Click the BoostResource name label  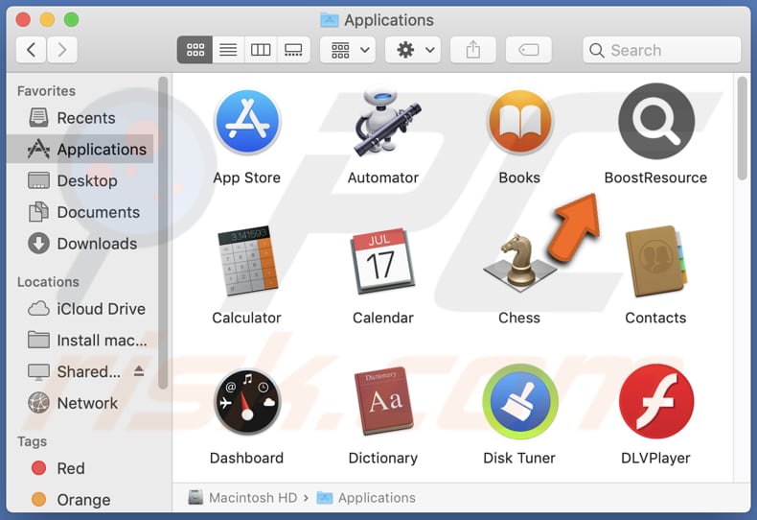click(655, 177)
